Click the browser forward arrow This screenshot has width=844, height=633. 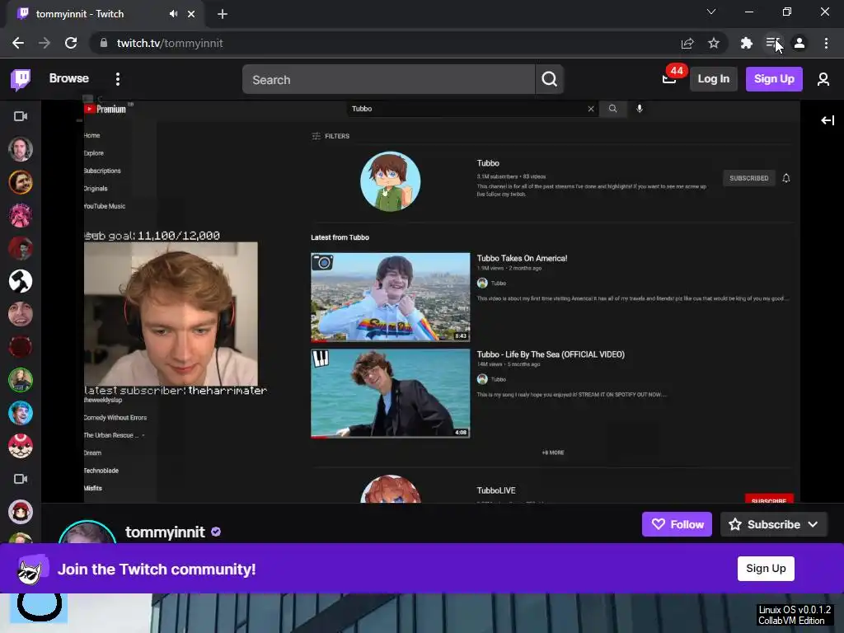pos(45,43)
